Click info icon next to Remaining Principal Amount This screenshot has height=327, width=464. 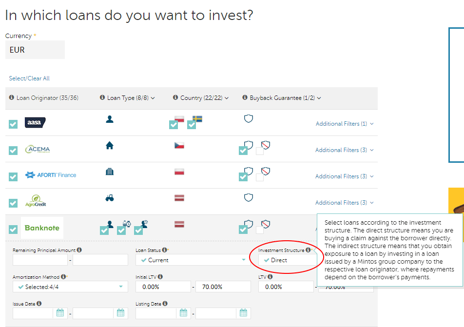79,250
